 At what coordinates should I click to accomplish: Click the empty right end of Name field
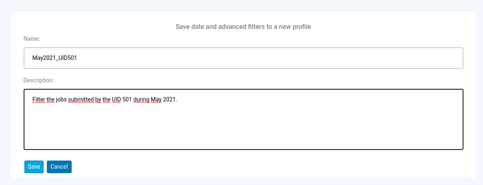[428, 58]
